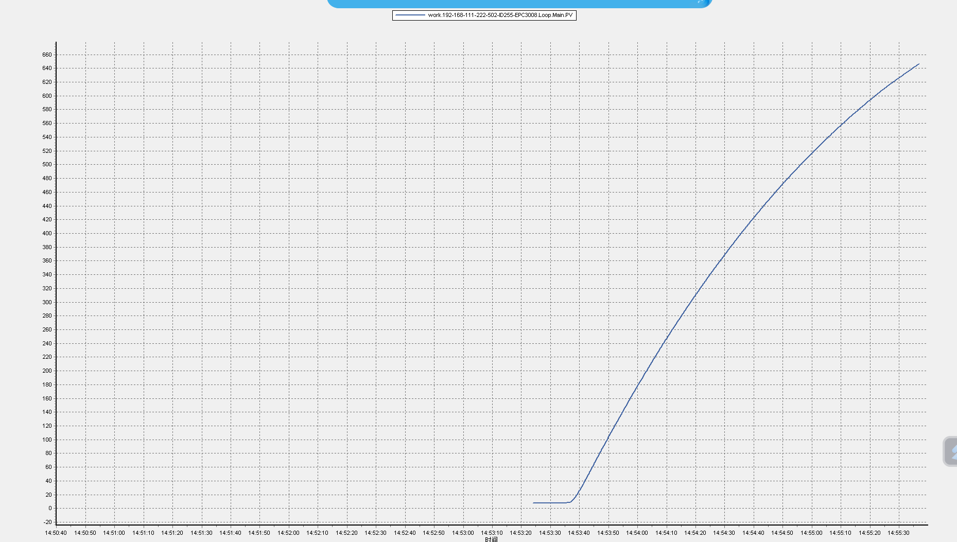
Task: Click the -20 label on the y-axis
Action: (x=47, y=522)
